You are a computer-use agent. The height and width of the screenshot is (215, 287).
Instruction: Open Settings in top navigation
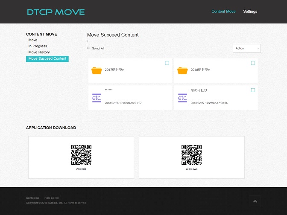click(250, 12)
